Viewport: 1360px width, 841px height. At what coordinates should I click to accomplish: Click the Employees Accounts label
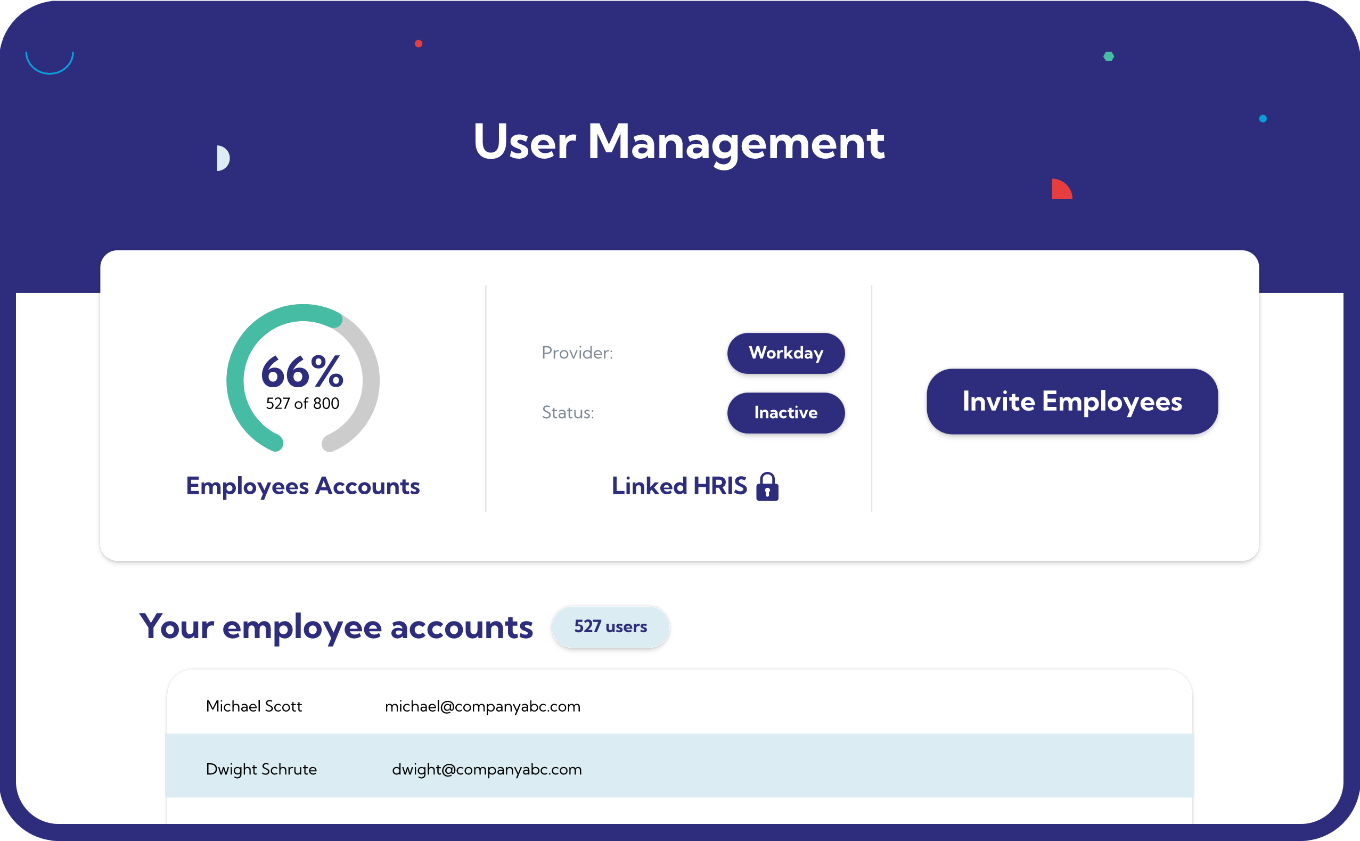[302, 486]
